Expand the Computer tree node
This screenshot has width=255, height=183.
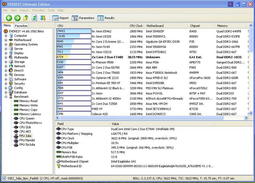coord(6,36)
